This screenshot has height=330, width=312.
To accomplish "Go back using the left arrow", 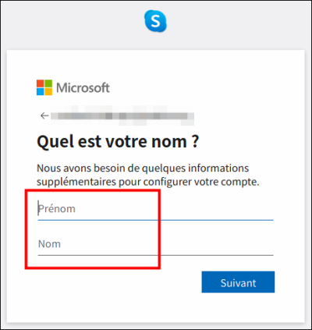I will [x=44, y=115].
